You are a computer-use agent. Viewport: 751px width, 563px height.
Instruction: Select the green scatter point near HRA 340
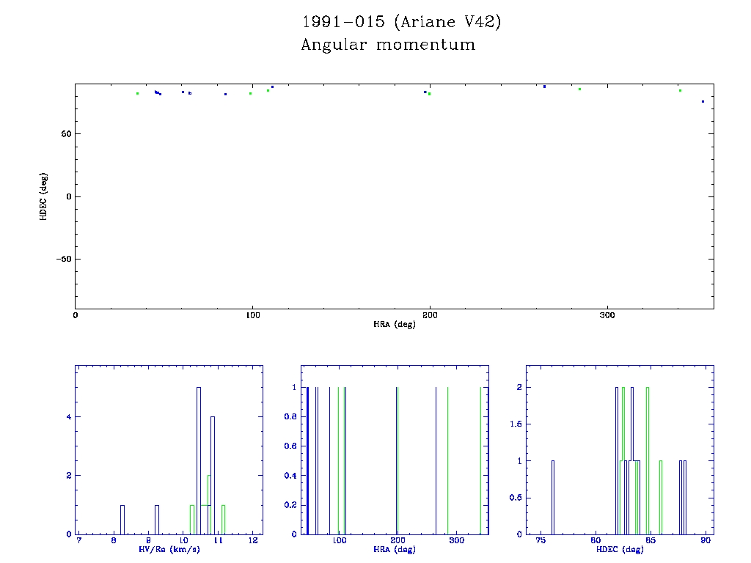pos(680,90)
